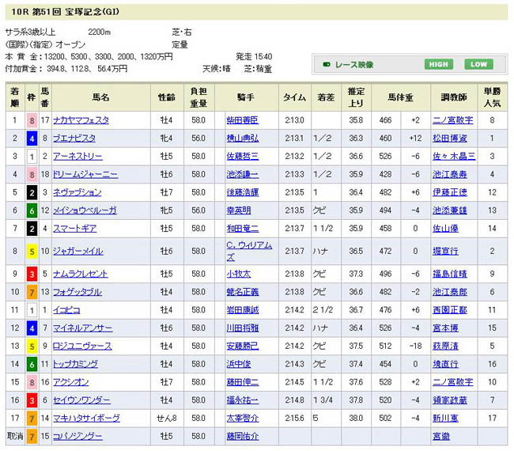Image resolution: width=514 pixels, height=451 pixels.
Task: Click the タイム column header
Action: click(x=294, y=97)
